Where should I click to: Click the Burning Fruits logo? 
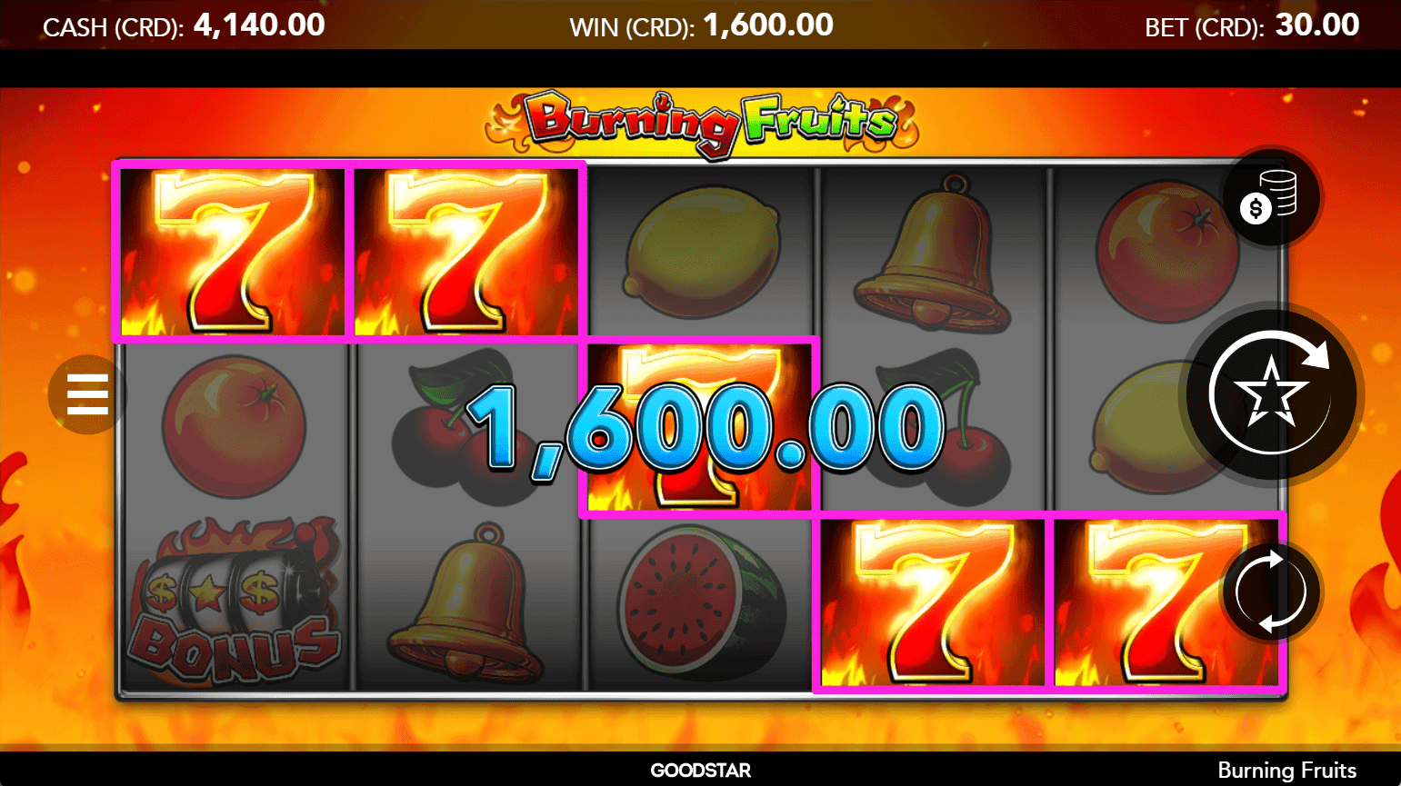[701, 124]
